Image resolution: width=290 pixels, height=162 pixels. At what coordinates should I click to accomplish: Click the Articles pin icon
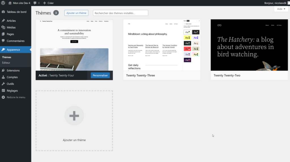[x=3, y=21]
